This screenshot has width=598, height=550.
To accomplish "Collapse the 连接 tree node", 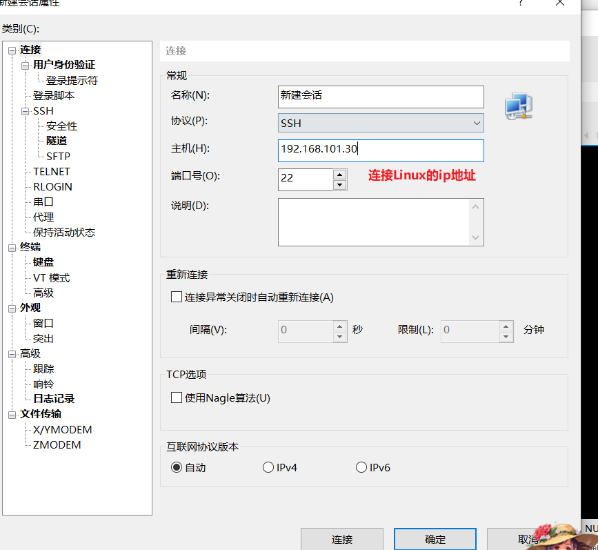I will tap(11, 49).
